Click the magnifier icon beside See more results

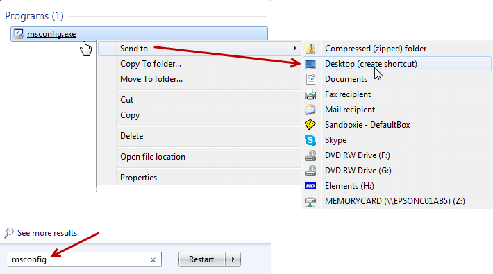tap(9, 233)
